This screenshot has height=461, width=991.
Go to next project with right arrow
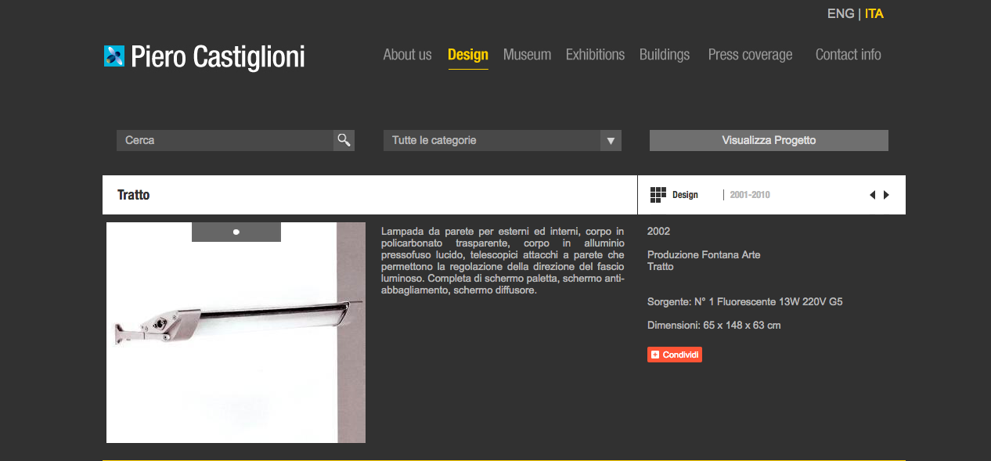(886, 195)
